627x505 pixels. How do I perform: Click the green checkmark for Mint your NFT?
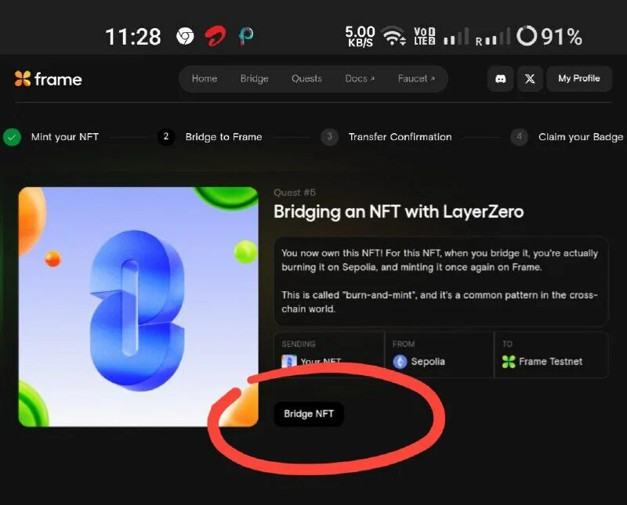click(12, 137)
